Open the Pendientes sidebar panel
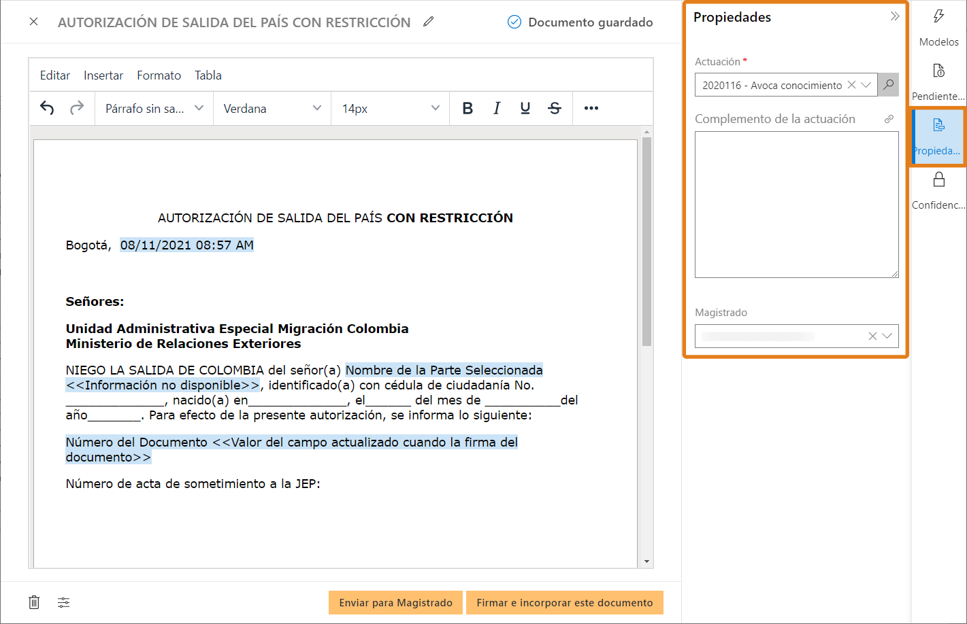This screenshot has height=624, width=967. tap(939, 82)
